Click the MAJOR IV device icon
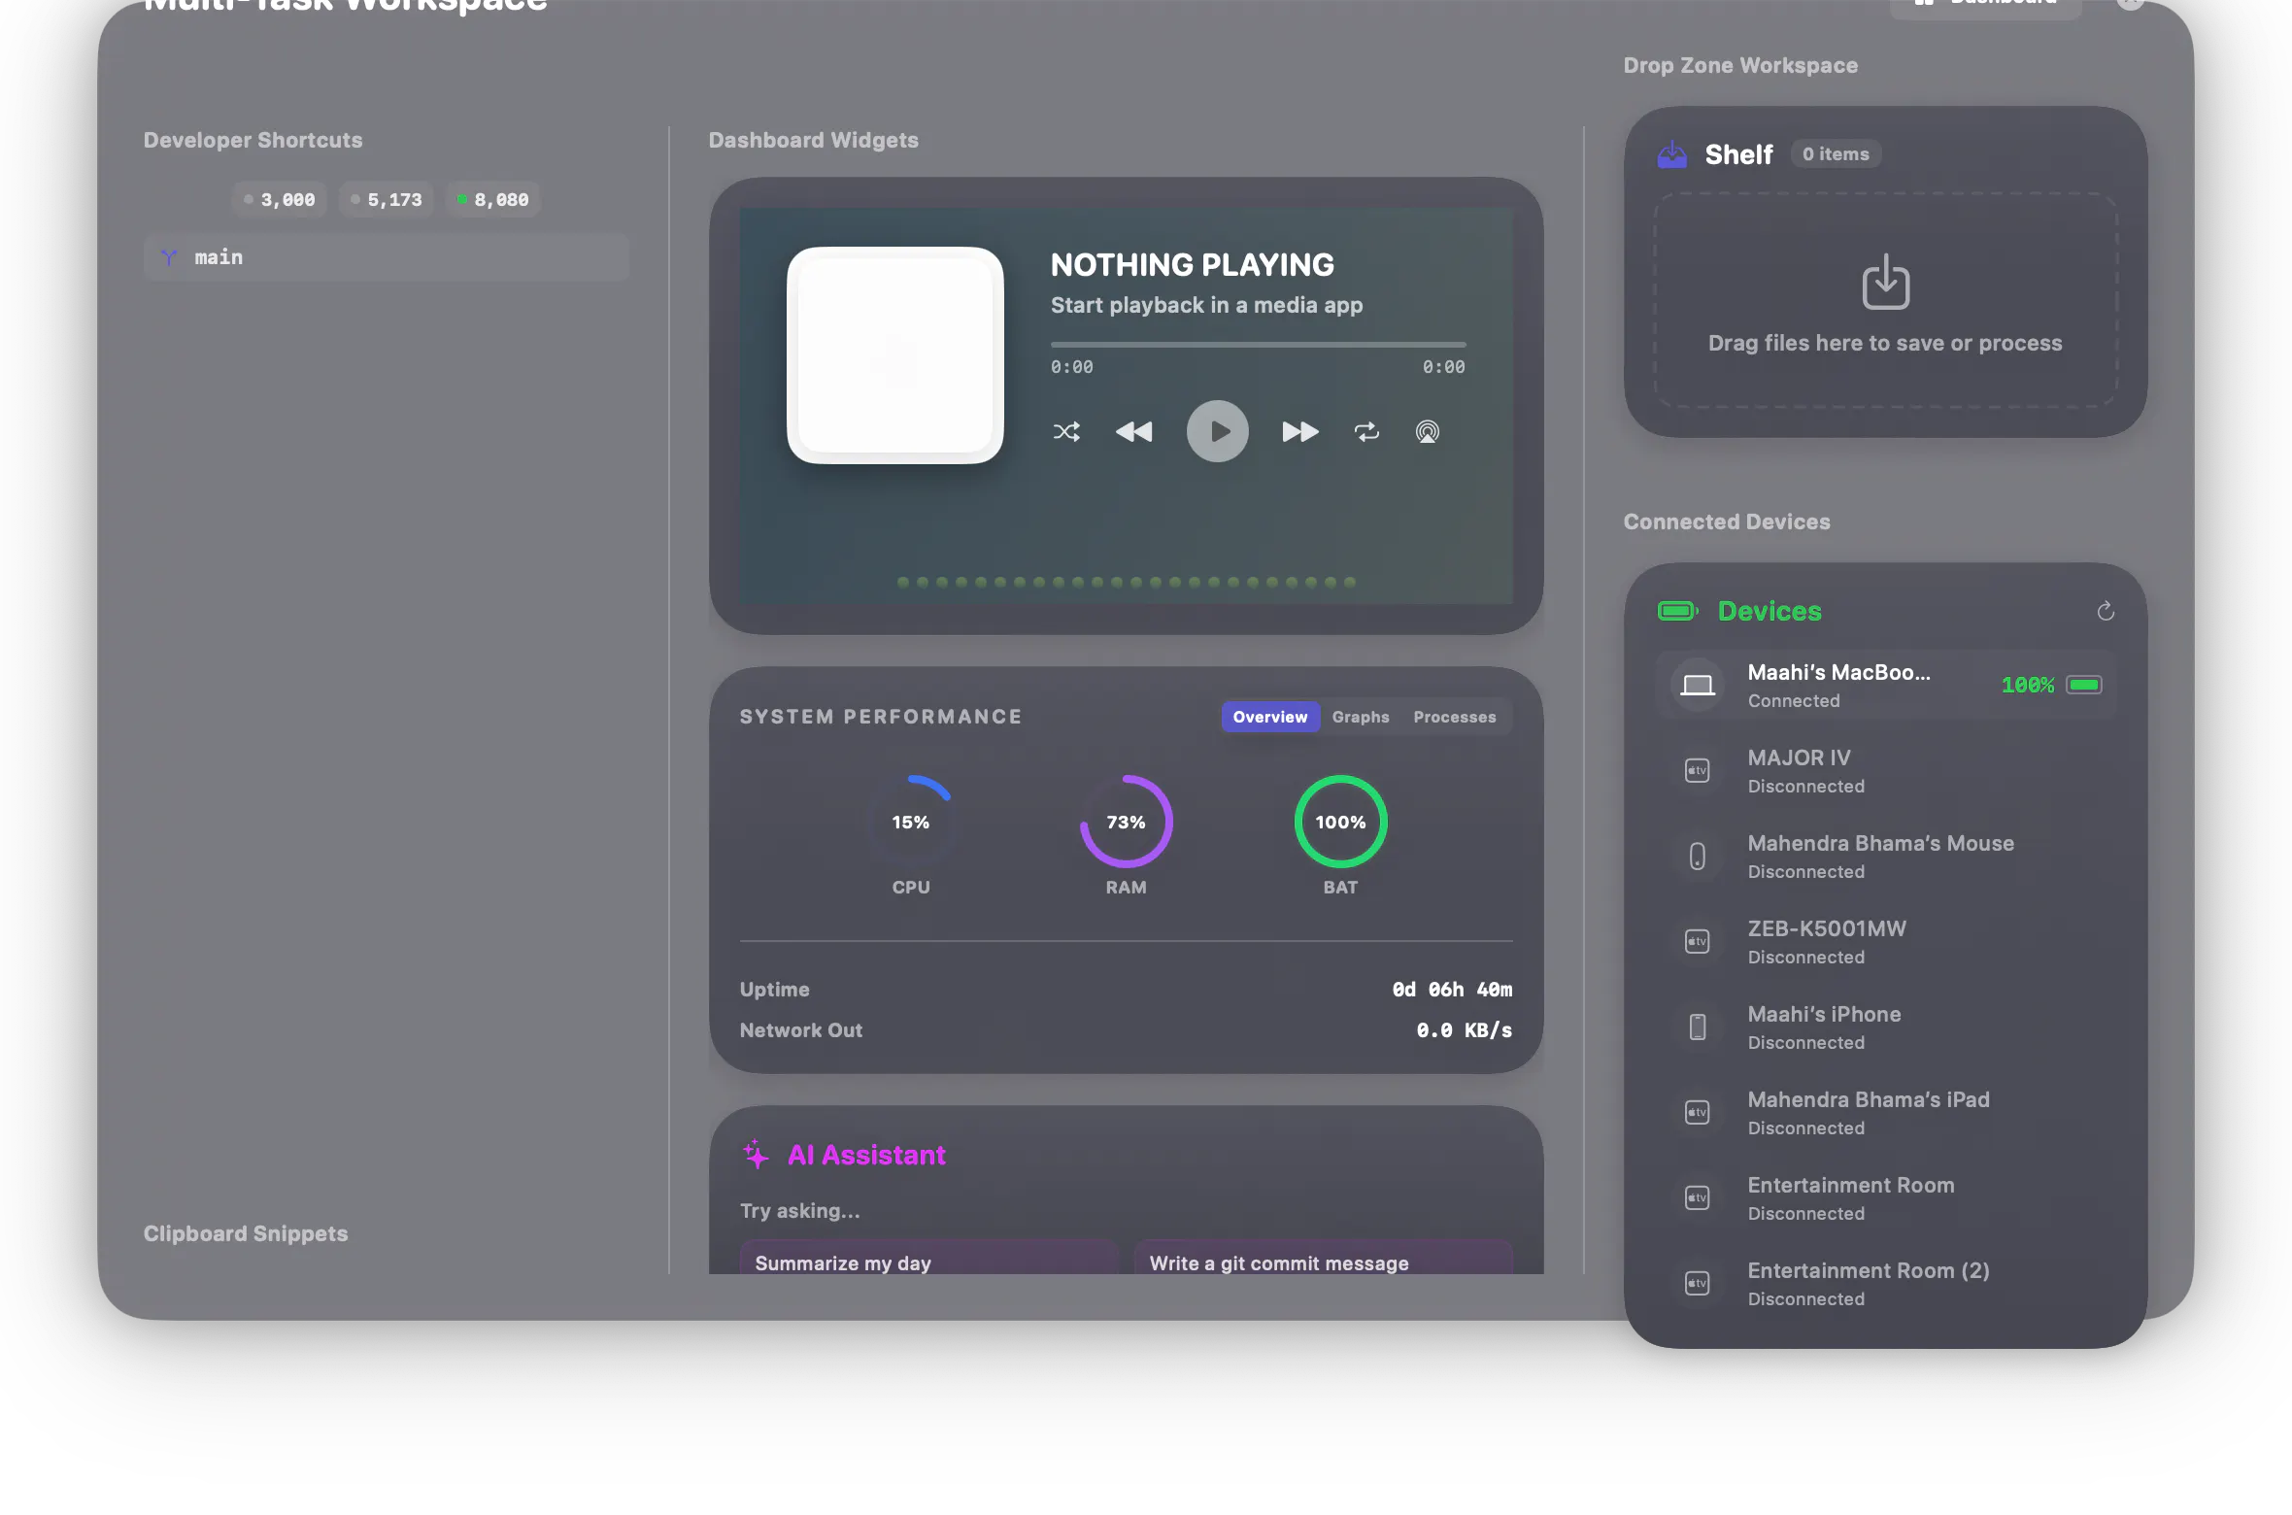The height and width of the screenshot is (1515, 2292). [1697, 771]
